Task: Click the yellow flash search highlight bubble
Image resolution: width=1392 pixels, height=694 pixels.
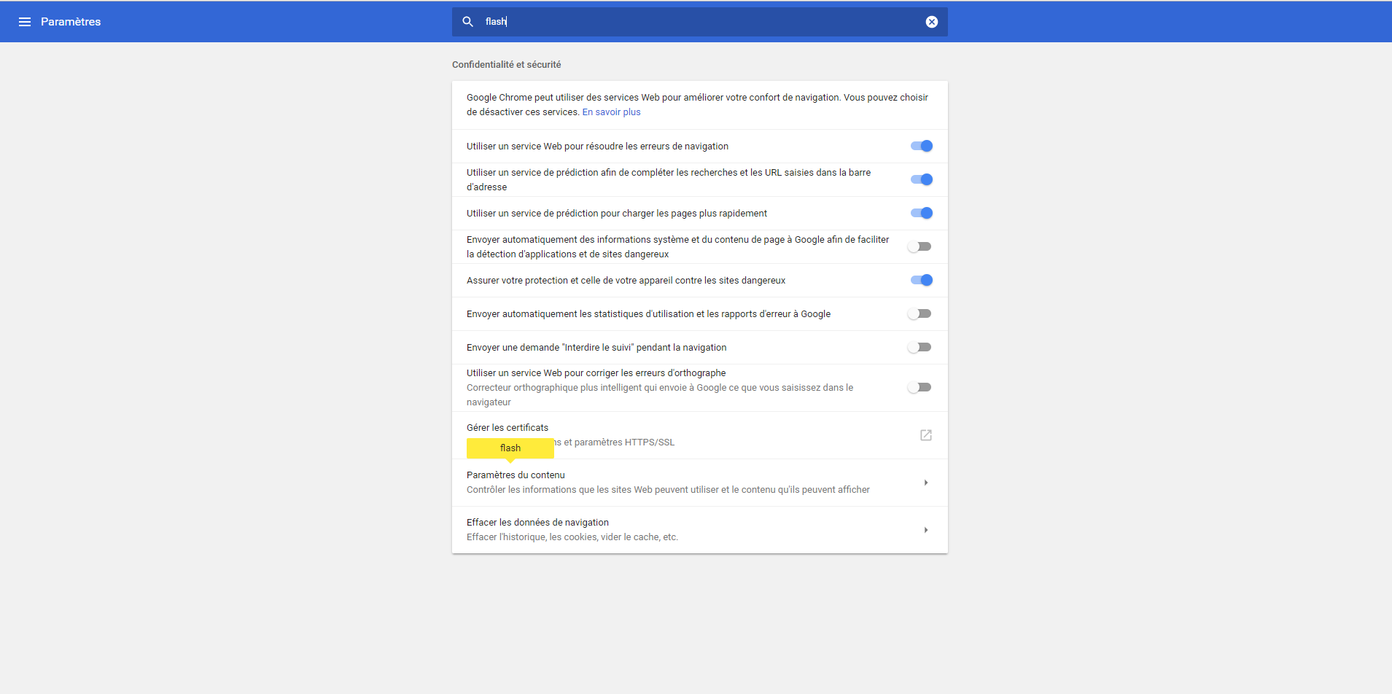Action: 510,448
